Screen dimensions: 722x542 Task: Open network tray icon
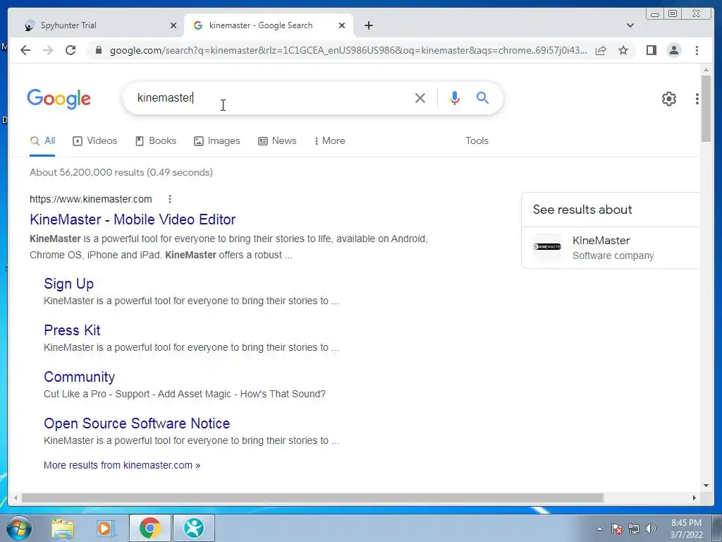(x=634, y=529)
